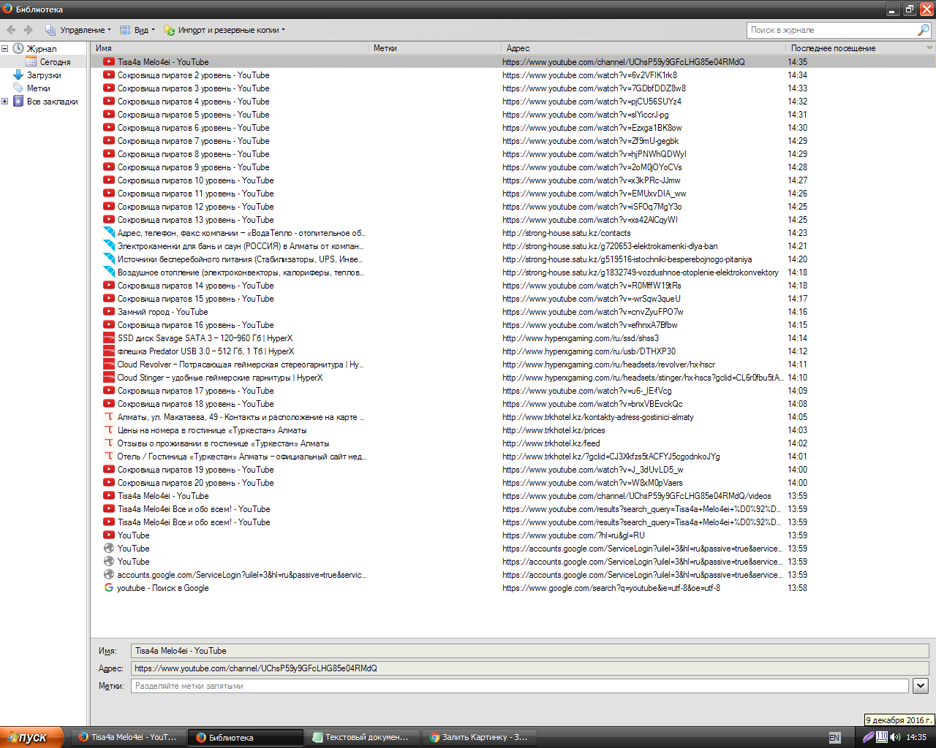The height and width of the screenshot is (748, 936).
Task: Select Воздушное отопление row
Action: [513, 272]
